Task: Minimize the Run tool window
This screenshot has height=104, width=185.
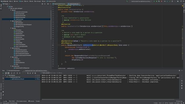Action: [x=182, y=70]
